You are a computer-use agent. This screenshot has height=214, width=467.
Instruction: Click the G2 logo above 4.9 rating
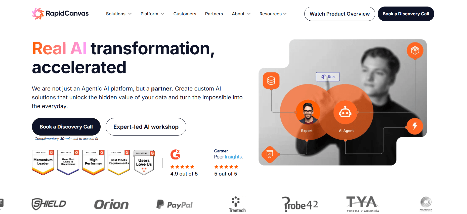175,154
